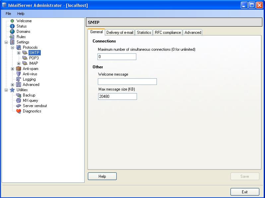
Task: Expand the IMAP tree node
Action: click(19, 64)
